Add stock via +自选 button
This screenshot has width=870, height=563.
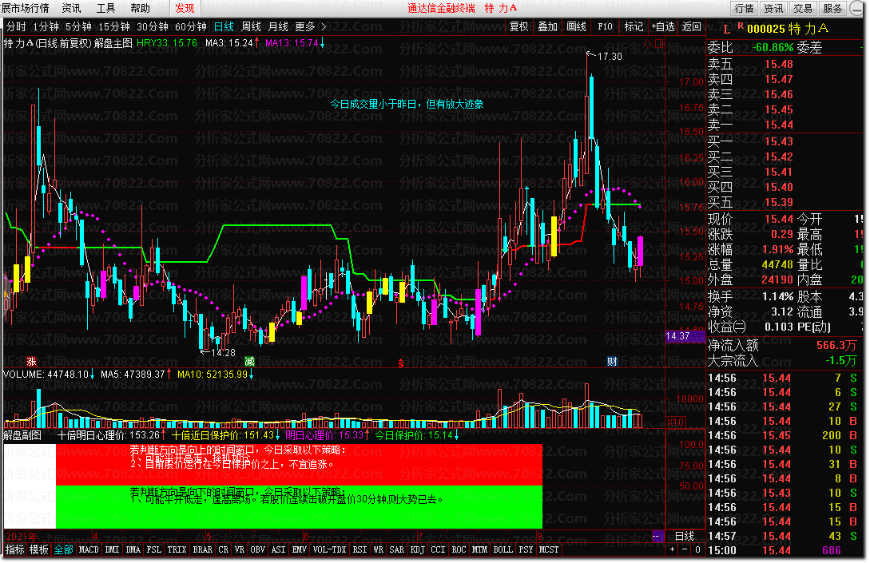click(x=663, y=26)
